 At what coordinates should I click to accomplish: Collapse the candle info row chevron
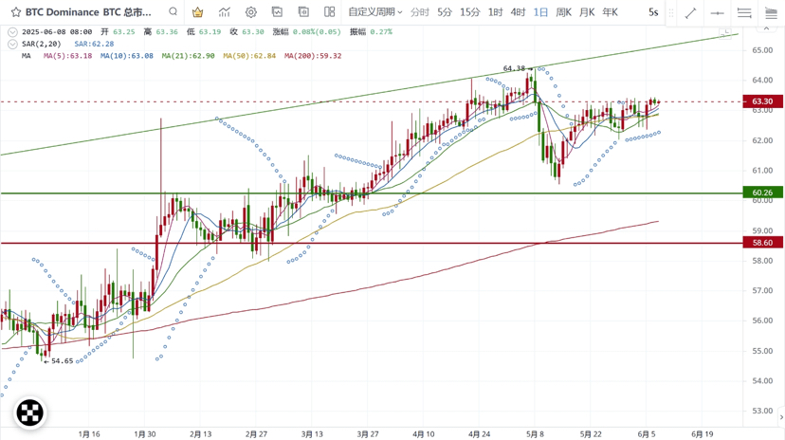tap(12, 32)
